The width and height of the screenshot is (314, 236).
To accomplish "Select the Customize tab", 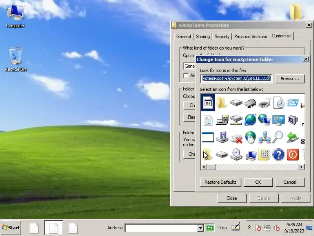I will click(x=281, y=36).
